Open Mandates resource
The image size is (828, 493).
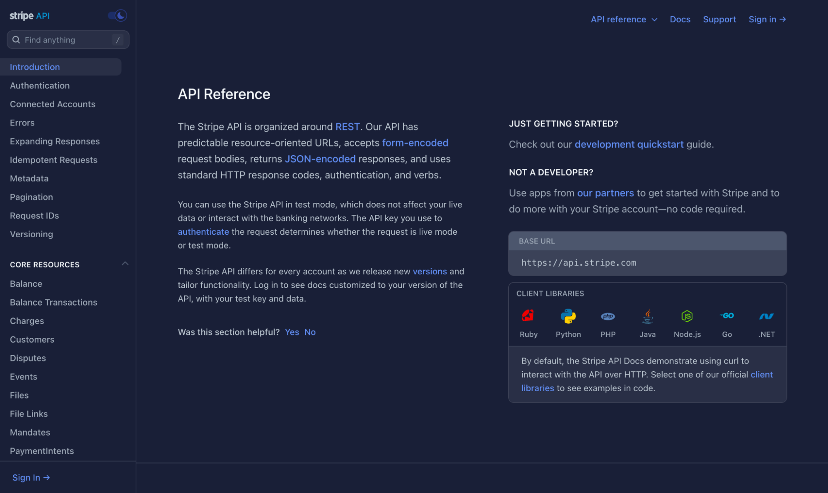30,433
